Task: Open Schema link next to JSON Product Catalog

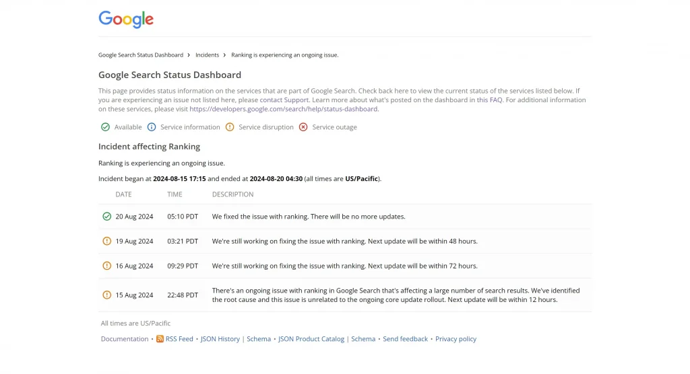Action: click(363, 339)
